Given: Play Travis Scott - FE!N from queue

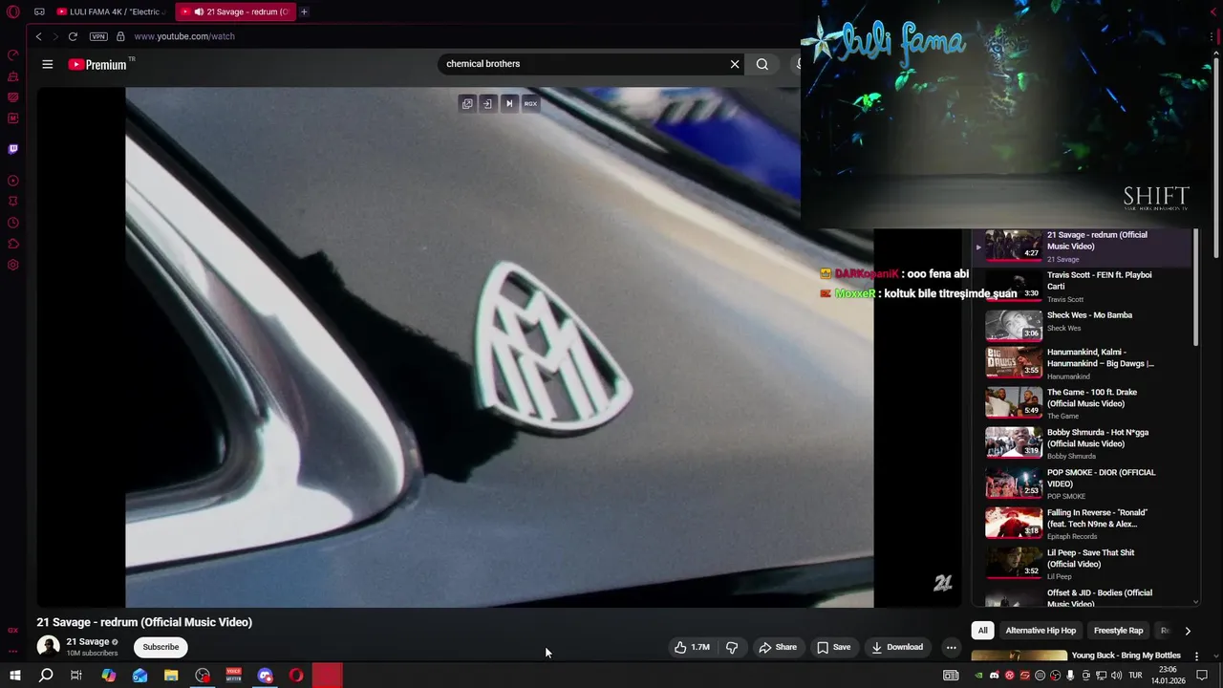Looking at the screenshot, I should tap(1082, 286).
